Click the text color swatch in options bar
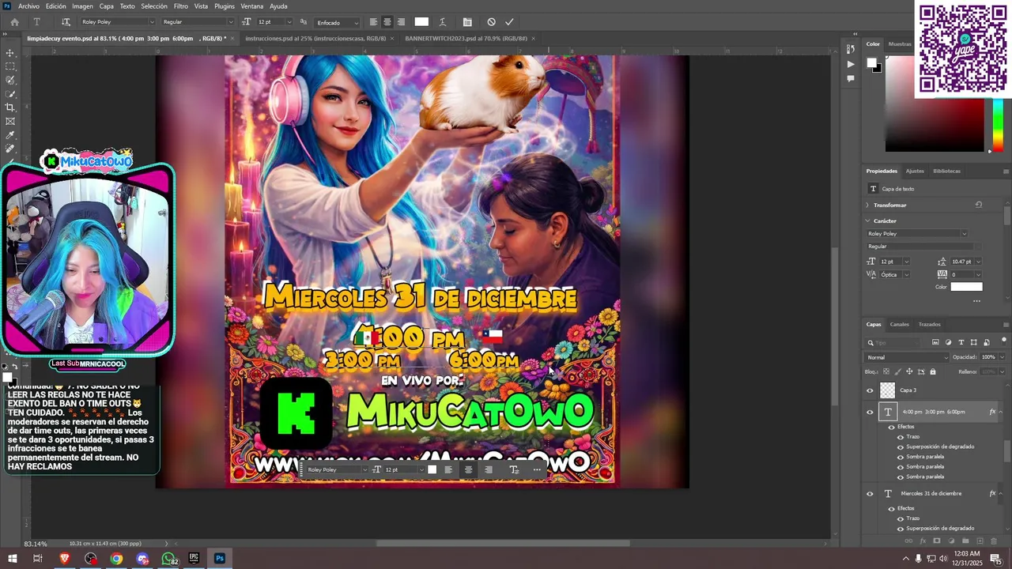 [x=421, y=22]
